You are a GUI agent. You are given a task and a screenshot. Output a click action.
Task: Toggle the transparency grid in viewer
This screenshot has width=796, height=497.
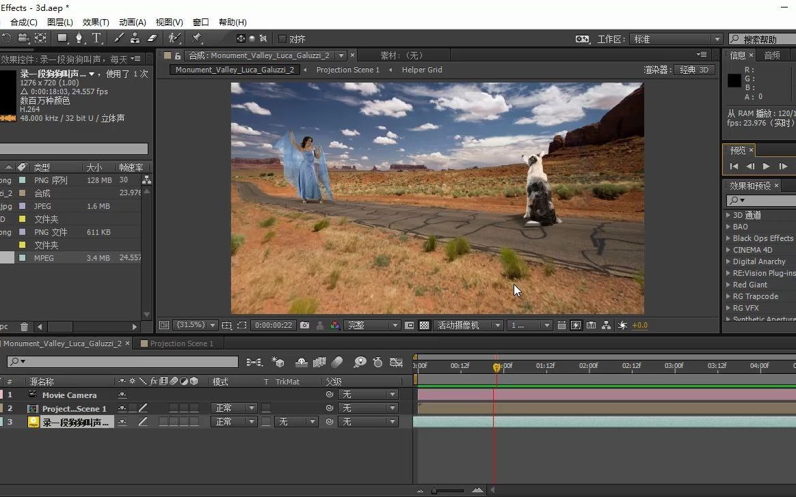pyautogui.click(x=424, y=326)
